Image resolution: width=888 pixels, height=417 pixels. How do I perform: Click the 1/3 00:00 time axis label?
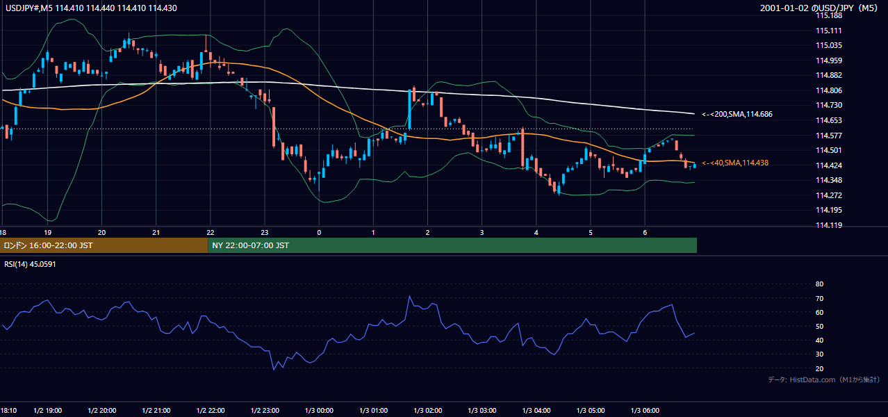319,410
